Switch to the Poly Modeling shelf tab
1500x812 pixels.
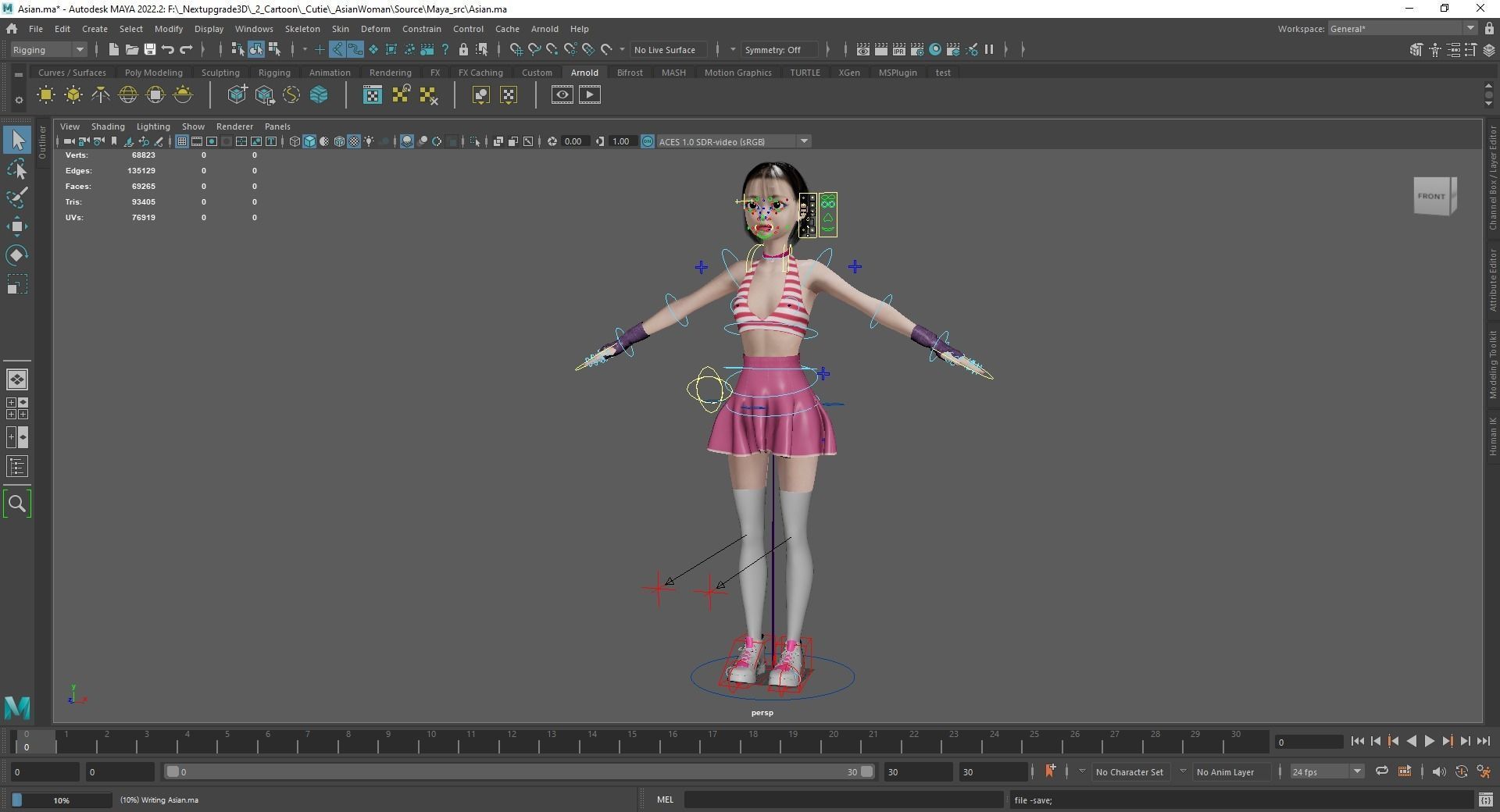pyautogui.click(x=154, y=73)
